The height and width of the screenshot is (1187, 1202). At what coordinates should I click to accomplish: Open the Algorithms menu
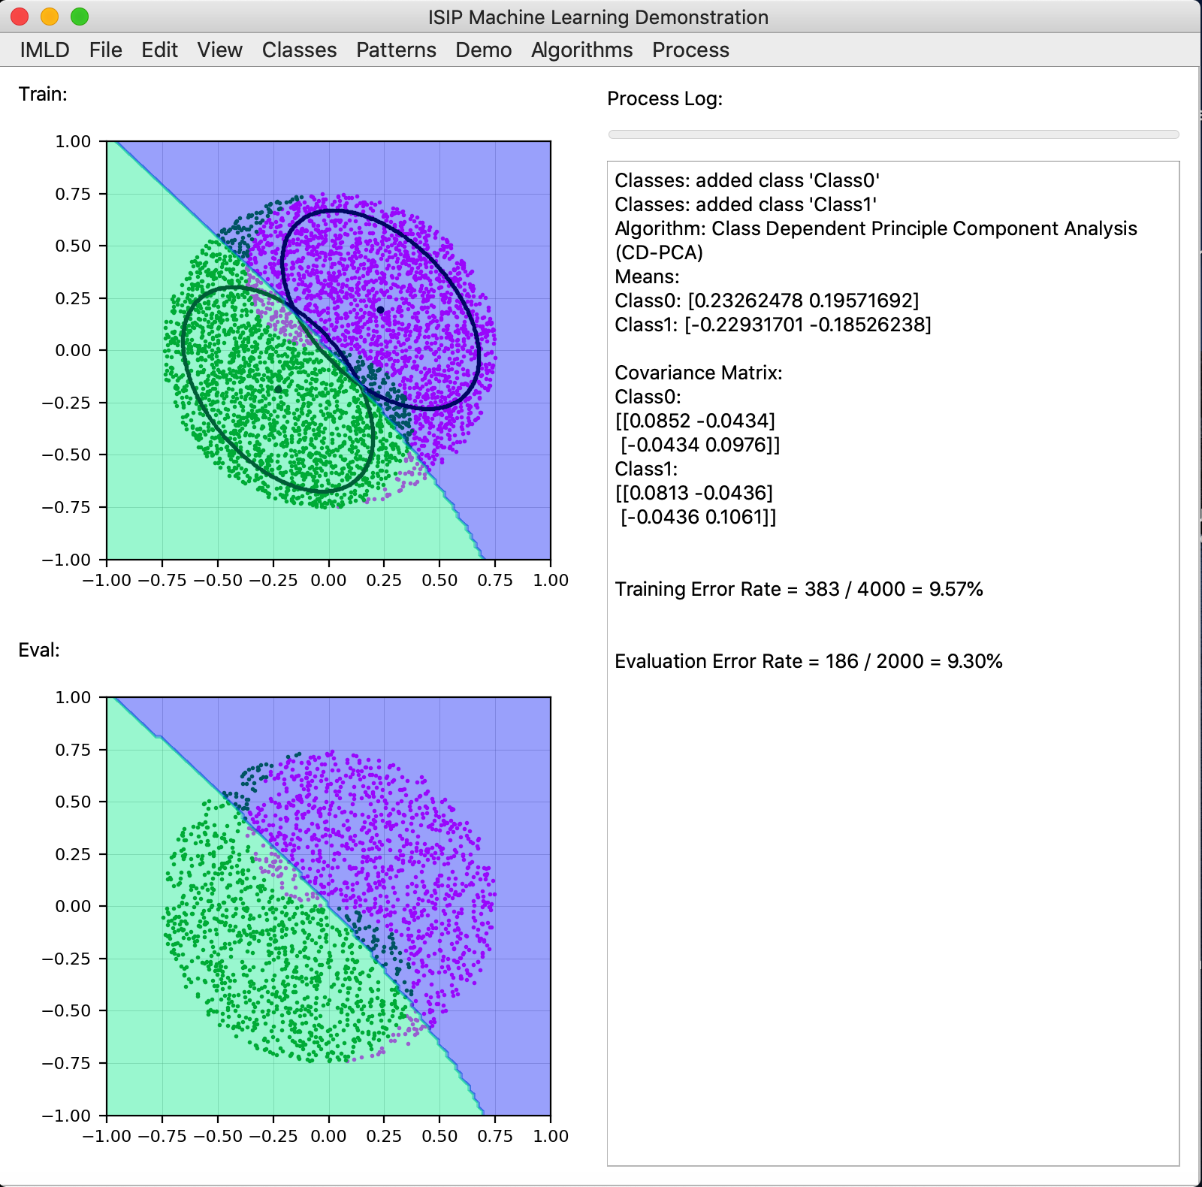[581, 50]
